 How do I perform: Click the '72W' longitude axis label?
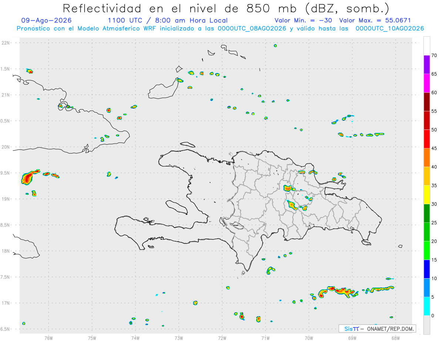pos(222,337)
